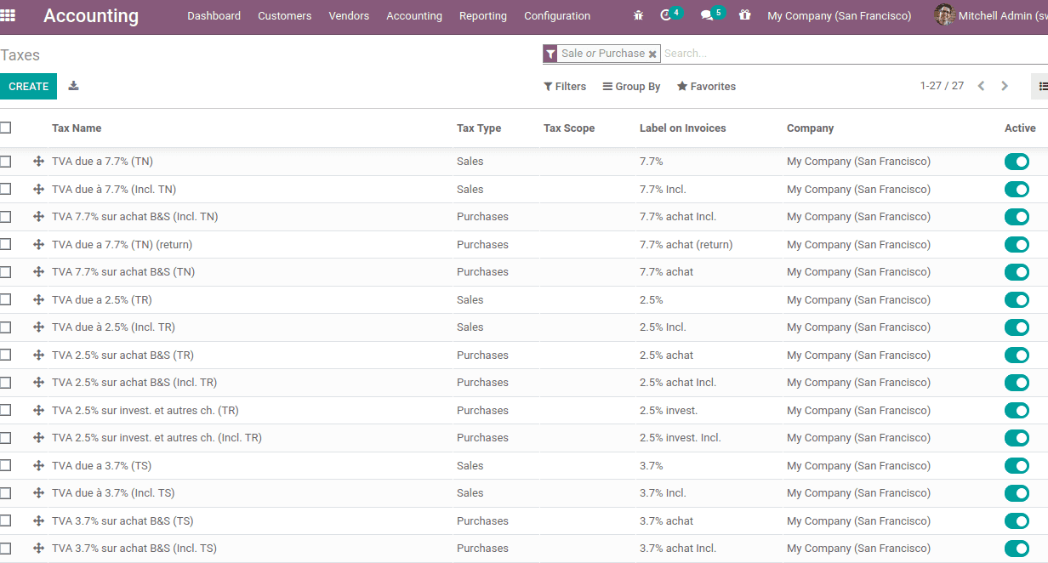Open the Favorites dropdown

706,86
